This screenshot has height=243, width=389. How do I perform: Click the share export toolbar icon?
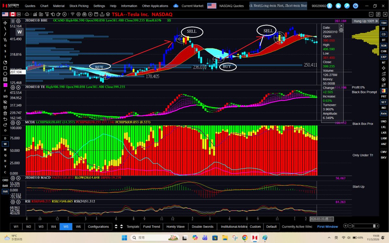tap(102, 14)
